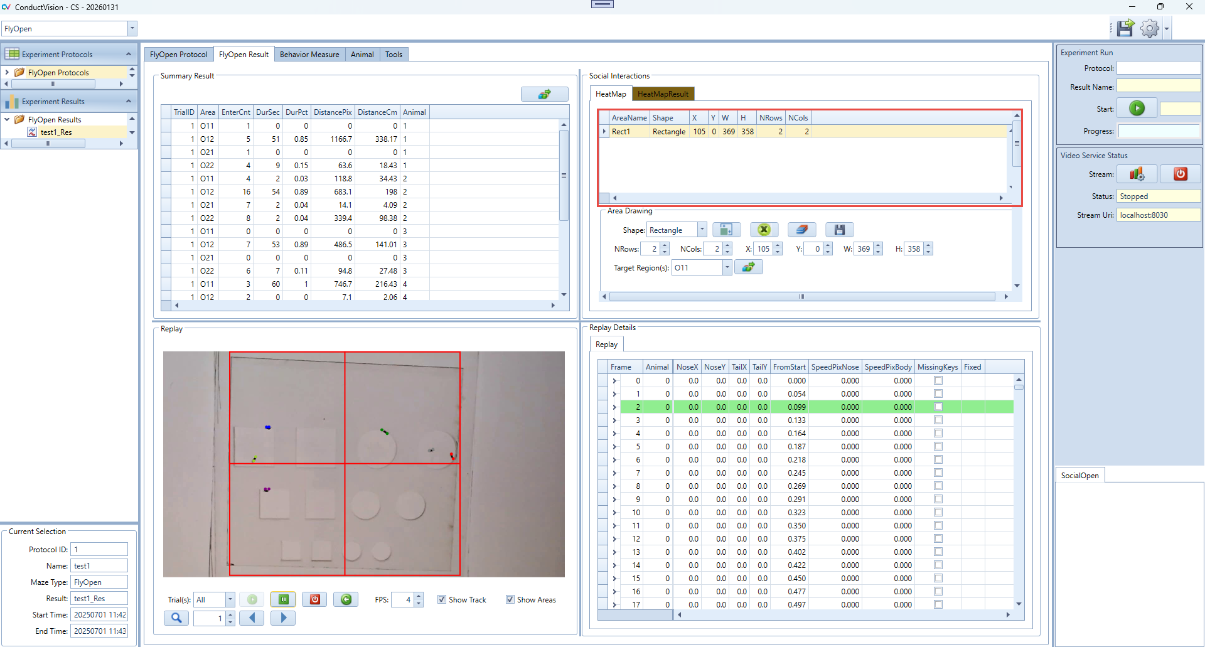Click the green Start experiment play button
Viewport: 1205px width, 647px height.
tap(1137, 109)
